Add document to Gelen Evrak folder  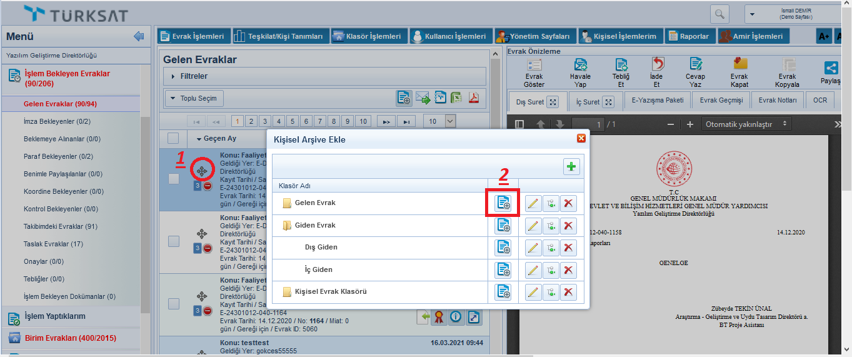click(503, 204)
